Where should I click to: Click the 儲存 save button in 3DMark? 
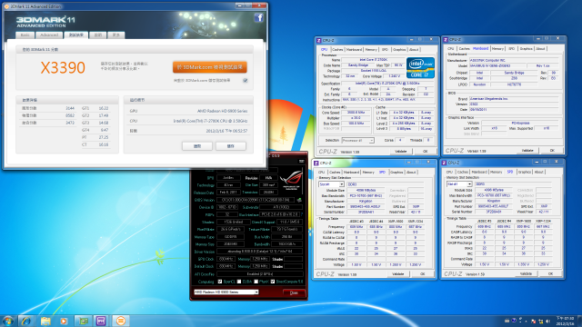(x=230, y=146)
